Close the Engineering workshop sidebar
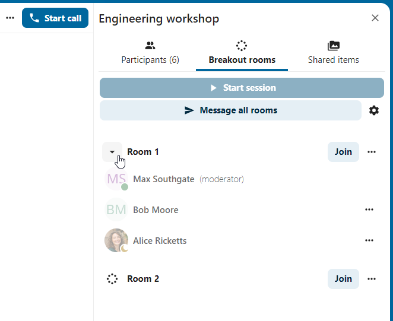 click(x=375, y=18)
